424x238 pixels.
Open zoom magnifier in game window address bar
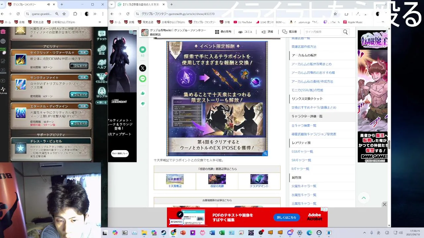tap(57, 14)
